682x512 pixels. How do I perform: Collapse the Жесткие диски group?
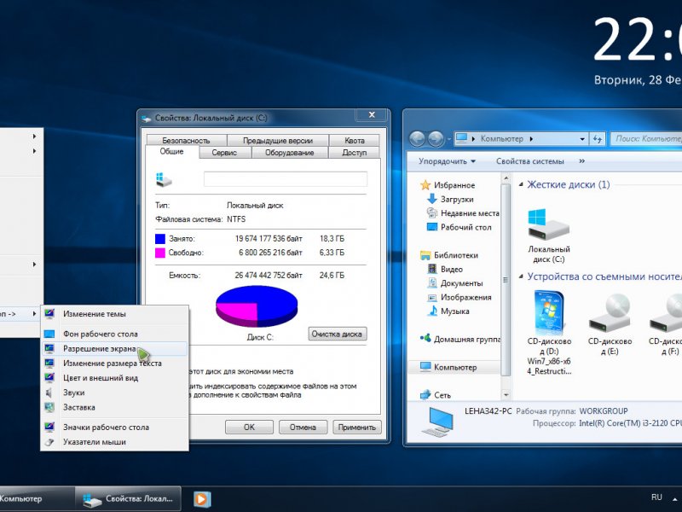click(x=519, y=184)
